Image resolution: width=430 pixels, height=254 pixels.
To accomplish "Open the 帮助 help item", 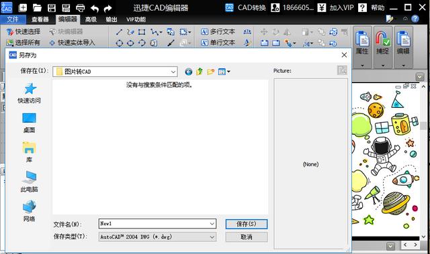I will click(x=372, y=7).
